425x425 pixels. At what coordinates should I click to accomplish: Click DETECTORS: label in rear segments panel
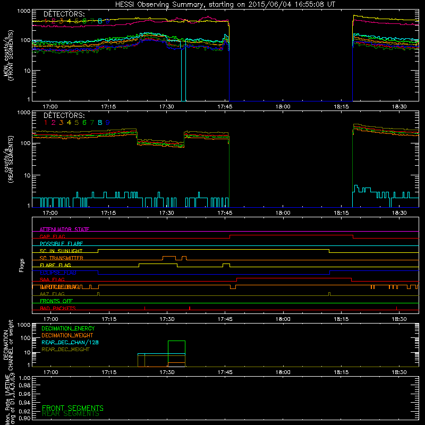click(64, 116)
